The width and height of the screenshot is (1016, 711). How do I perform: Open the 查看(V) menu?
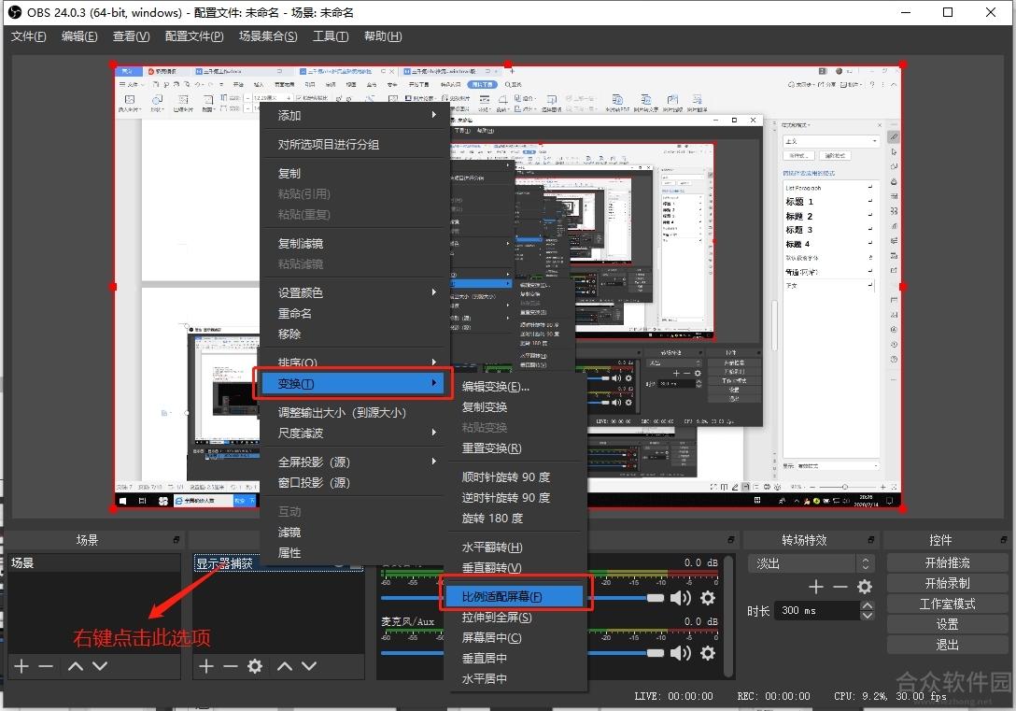[x=131, y=36]
